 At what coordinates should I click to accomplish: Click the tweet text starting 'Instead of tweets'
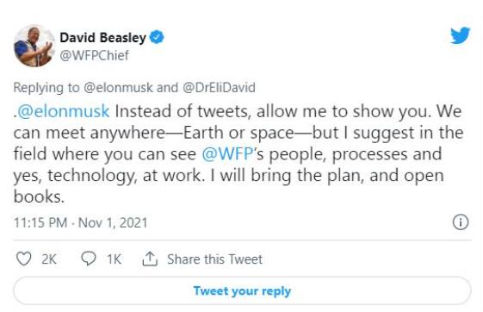pos(238,153)
